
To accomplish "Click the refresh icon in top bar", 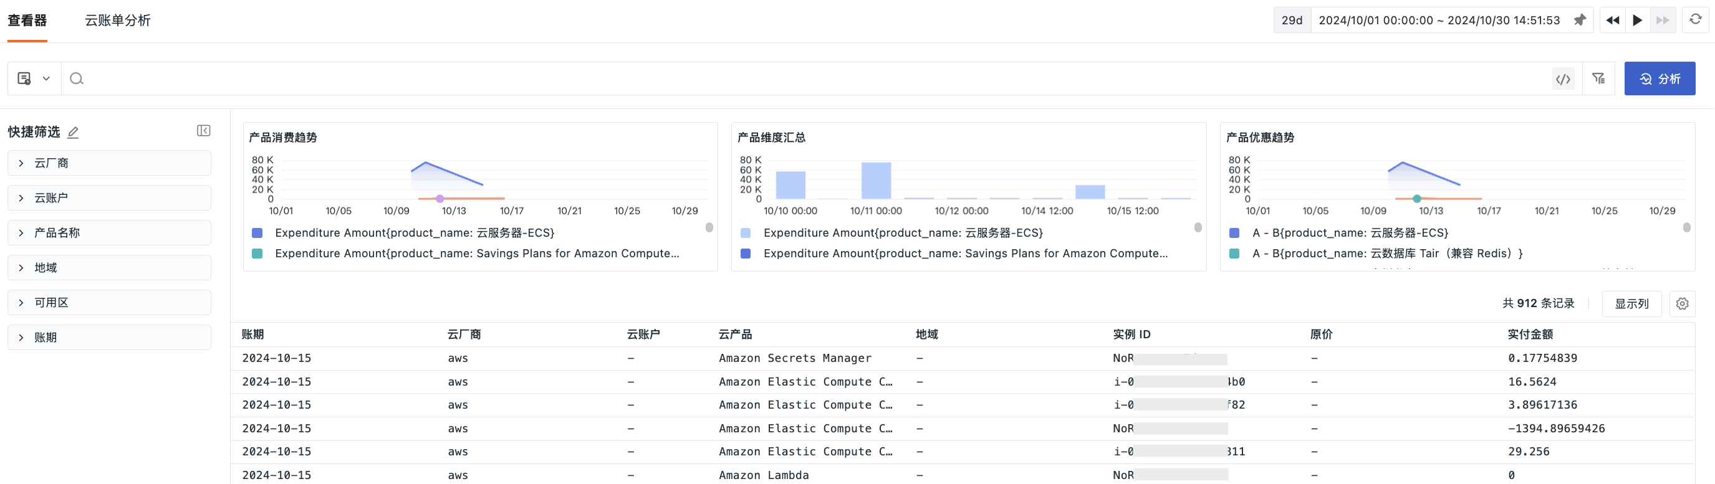I will pyautogui.click(x=1695, y=20).
